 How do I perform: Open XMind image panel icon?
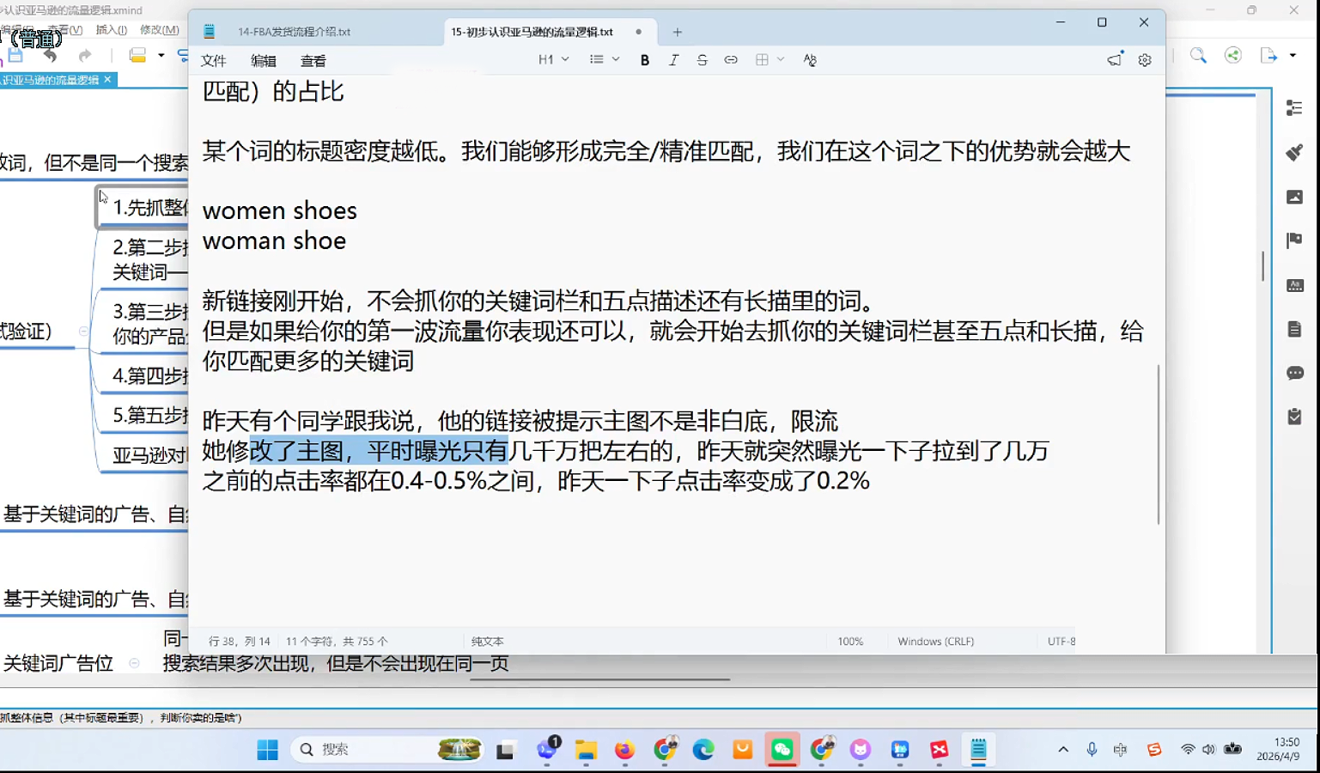1294,197
